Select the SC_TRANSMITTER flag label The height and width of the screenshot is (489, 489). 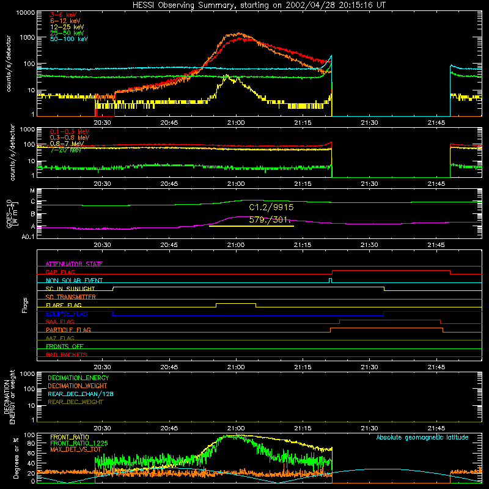pyautogui.click(x=71, y=296)
